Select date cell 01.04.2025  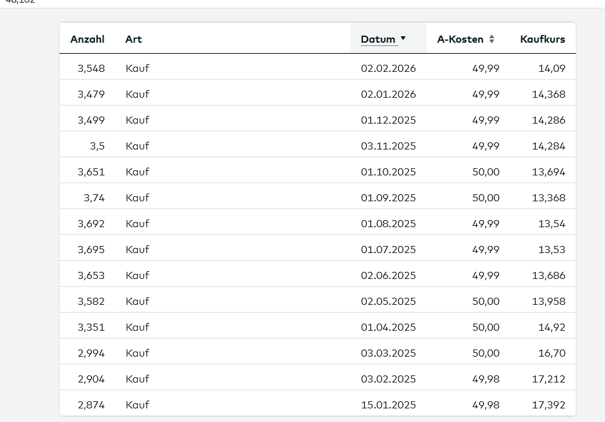click(x=388, y=327)
